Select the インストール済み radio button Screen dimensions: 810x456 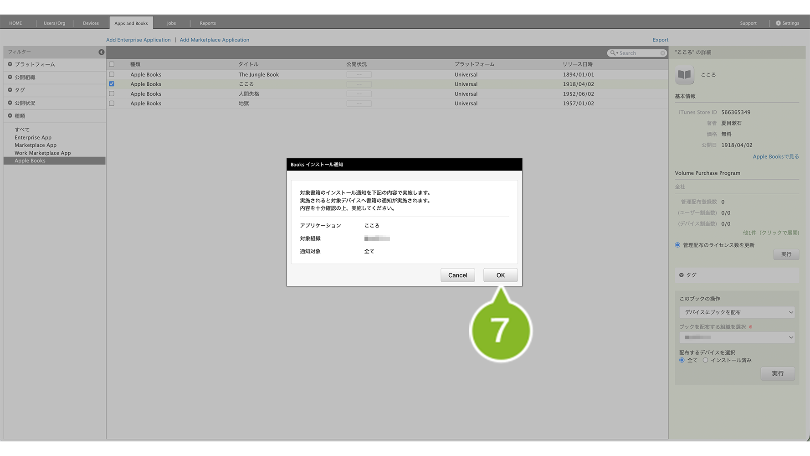pos(705,360)
